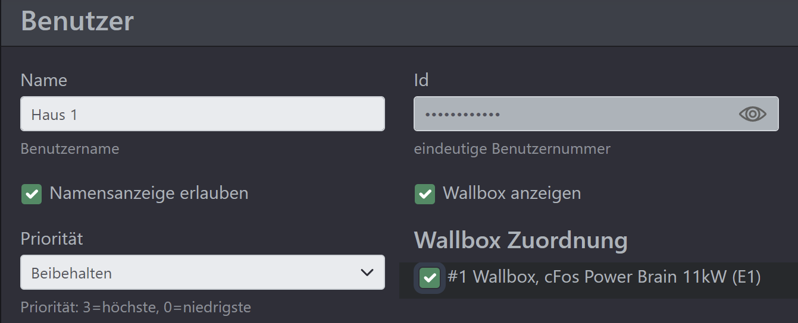Click the Namensanzeige erlauben label text
798x323 pixels.
[149, 194]
